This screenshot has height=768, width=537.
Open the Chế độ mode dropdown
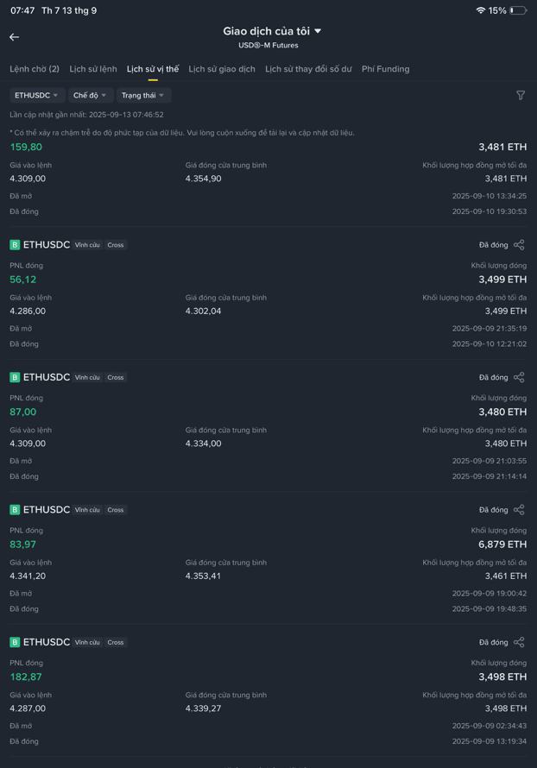point(91,95)
